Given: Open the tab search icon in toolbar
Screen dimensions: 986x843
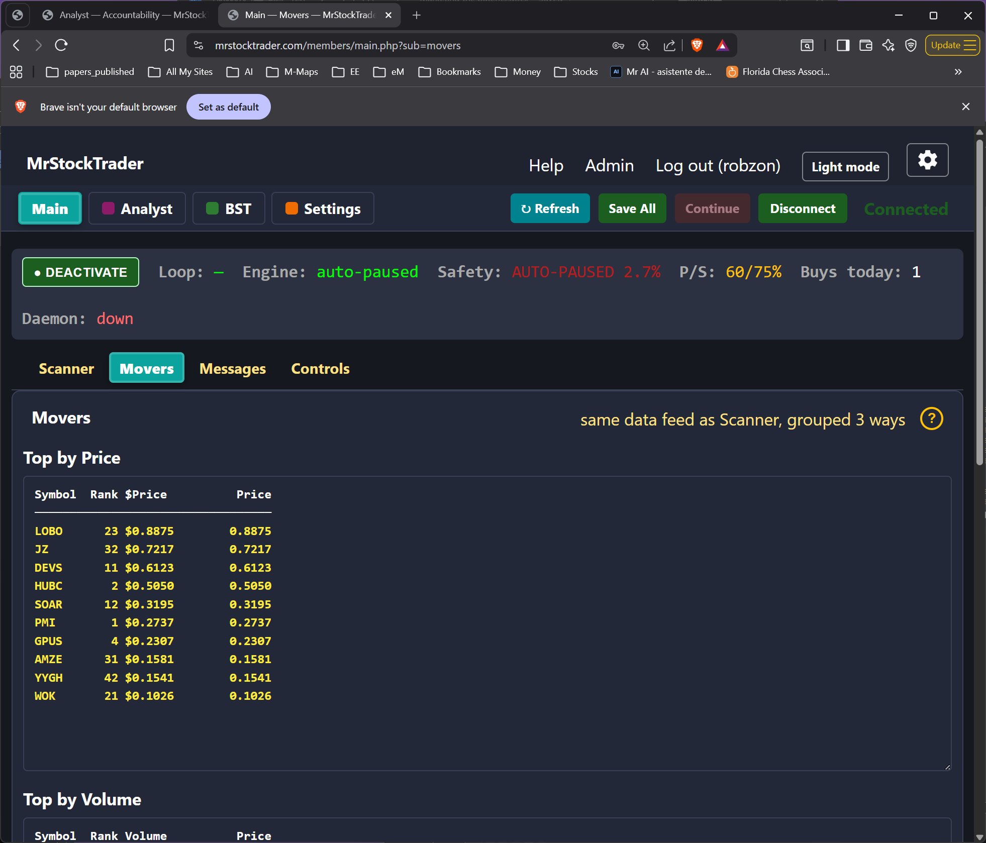Looking at the screenshot, I should click(807, 45).
